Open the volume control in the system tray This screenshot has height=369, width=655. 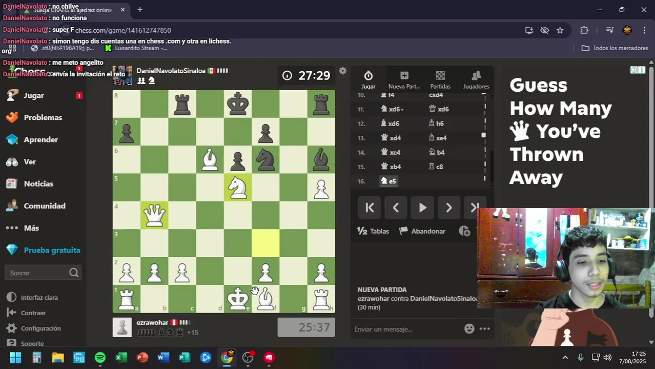pyautogui.click(x=607, y=357)
